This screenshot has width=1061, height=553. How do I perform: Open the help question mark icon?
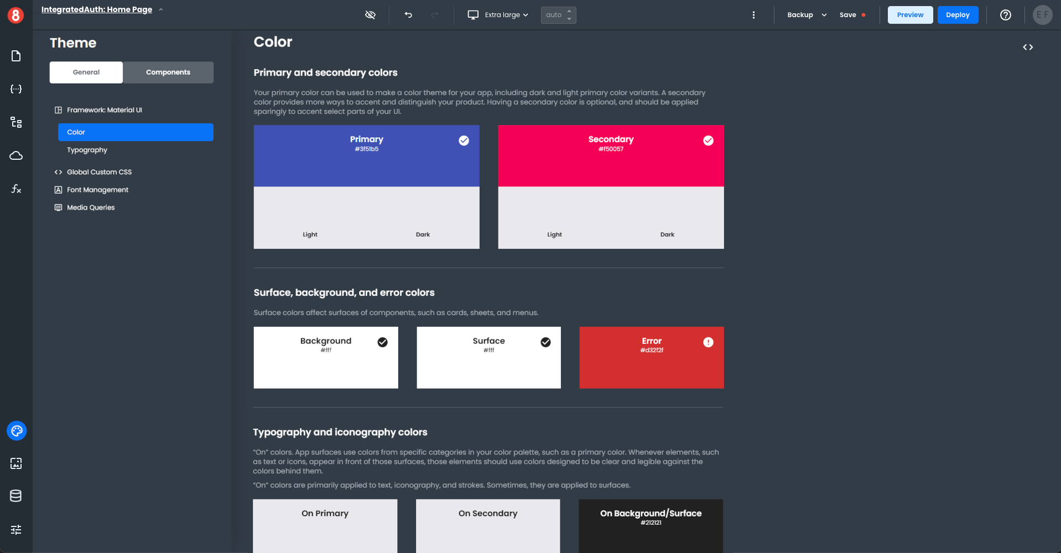(1005, 15)
